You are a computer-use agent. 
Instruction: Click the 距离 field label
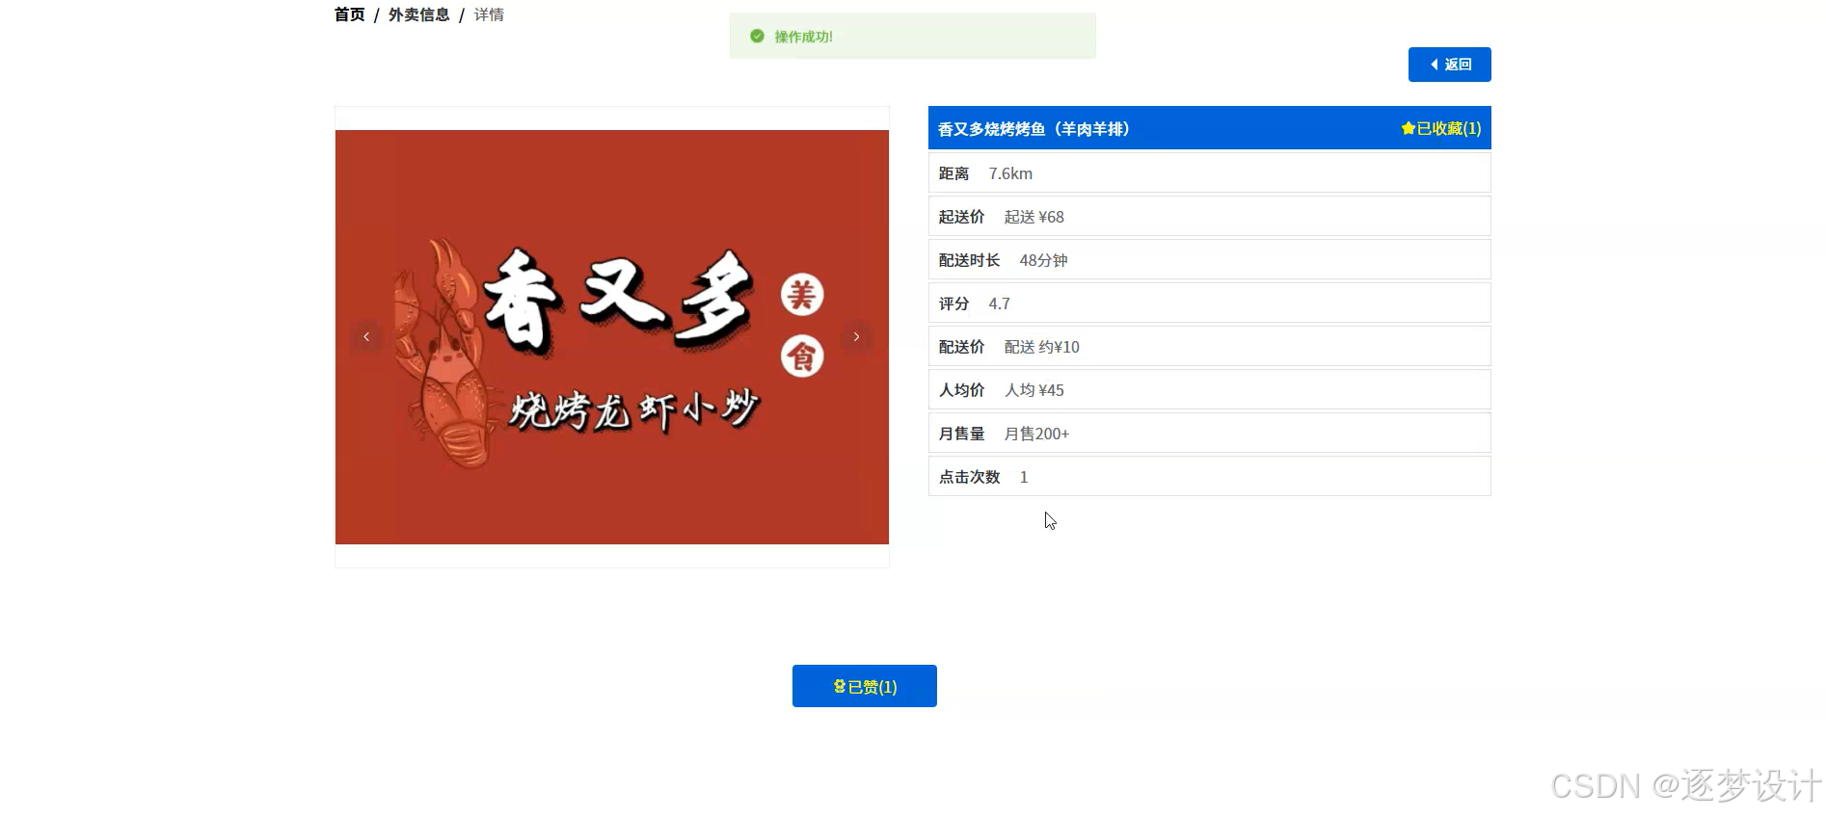tap(953, 173)
